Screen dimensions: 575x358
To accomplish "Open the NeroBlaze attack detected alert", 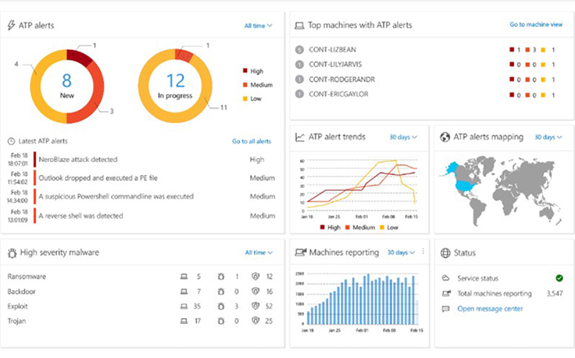I will click(x=78, y=159).
